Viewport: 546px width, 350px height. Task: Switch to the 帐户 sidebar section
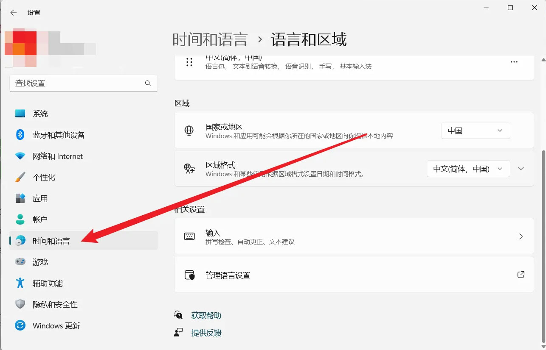pos(84,219)
